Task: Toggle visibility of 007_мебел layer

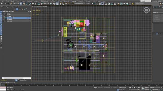Action: [x=5, y=20]
